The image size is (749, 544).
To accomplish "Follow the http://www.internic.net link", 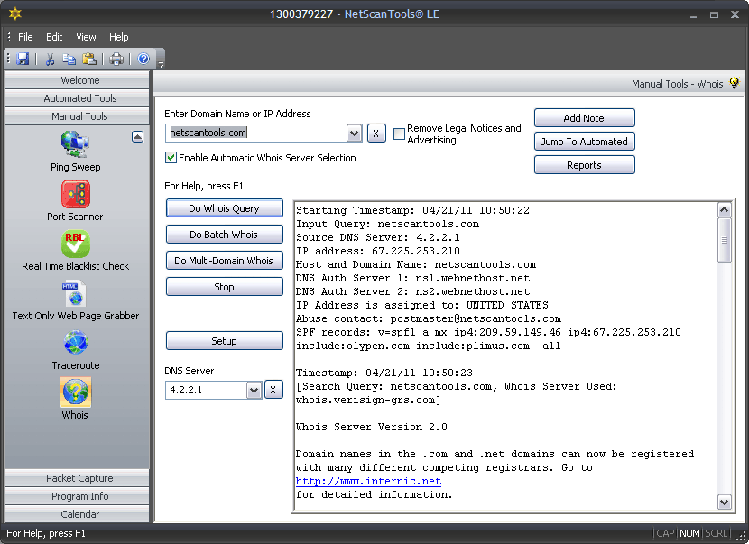I will 368,481.
